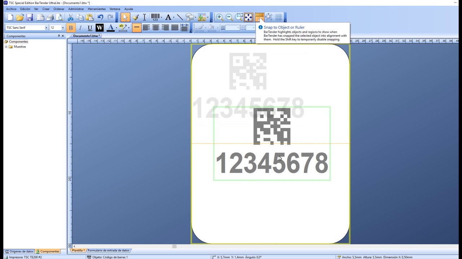Open the font name dropdown

click(x=46, y=28)
